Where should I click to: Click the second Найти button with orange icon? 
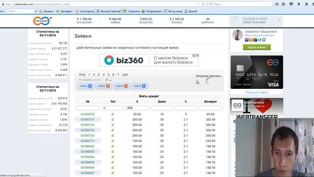click(104, 86)
